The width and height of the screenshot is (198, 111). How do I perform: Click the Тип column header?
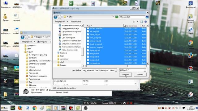(x=144, y=26)
